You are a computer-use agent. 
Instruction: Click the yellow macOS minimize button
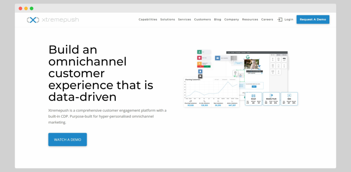(x=26, y=9)
